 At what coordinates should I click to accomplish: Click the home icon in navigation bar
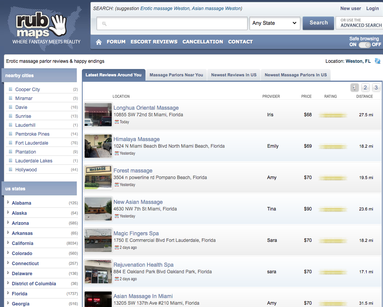(x=99, y=42)
